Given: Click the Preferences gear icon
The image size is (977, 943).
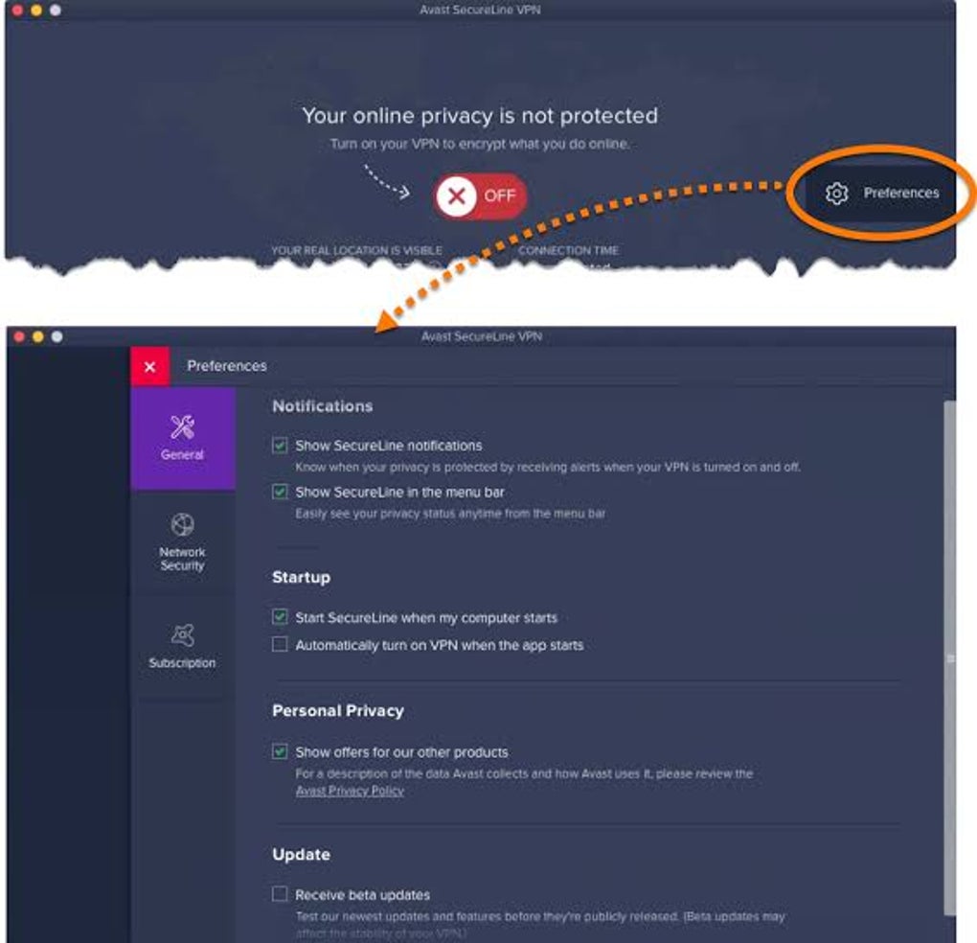Looking at the screenshot, I should [x=836, y=194].
